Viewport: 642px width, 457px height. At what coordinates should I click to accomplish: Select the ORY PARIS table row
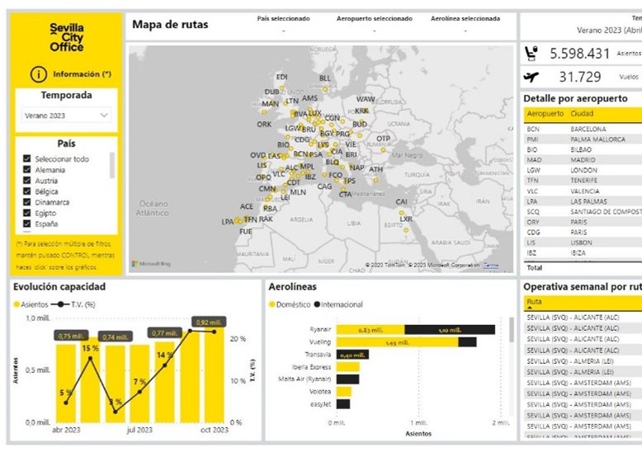(x=583, y=222)
